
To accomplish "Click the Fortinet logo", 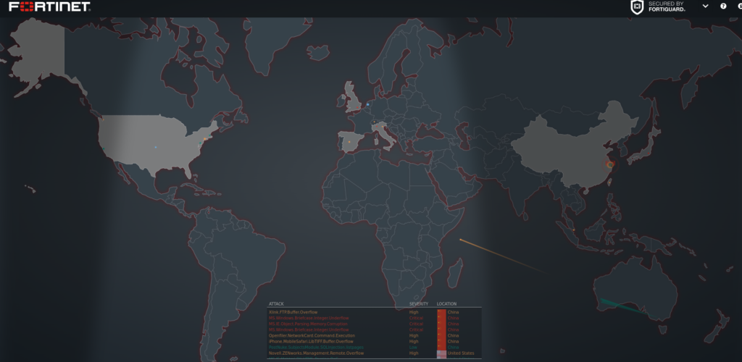I will coord(50,7).
